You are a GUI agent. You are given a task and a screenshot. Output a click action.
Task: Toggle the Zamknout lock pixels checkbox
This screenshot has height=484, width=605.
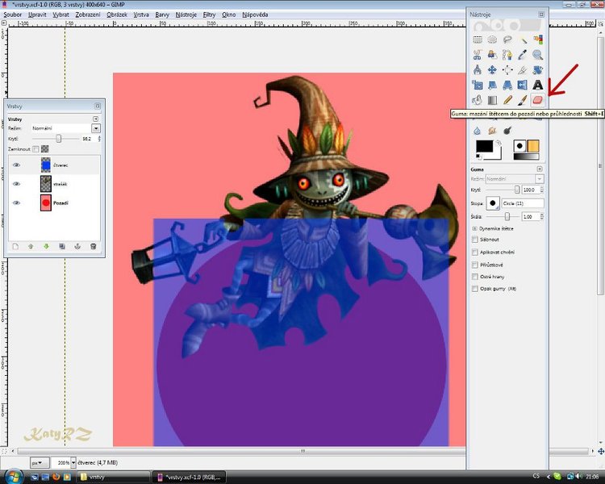coord(35,148)
